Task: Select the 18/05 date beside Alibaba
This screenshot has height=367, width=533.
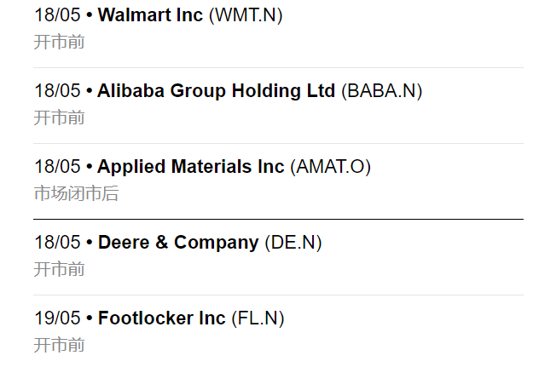Action: (x=57, y=91)
